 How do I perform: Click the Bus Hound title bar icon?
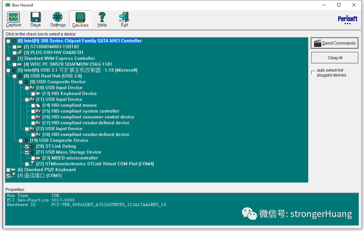pos(8,5)
